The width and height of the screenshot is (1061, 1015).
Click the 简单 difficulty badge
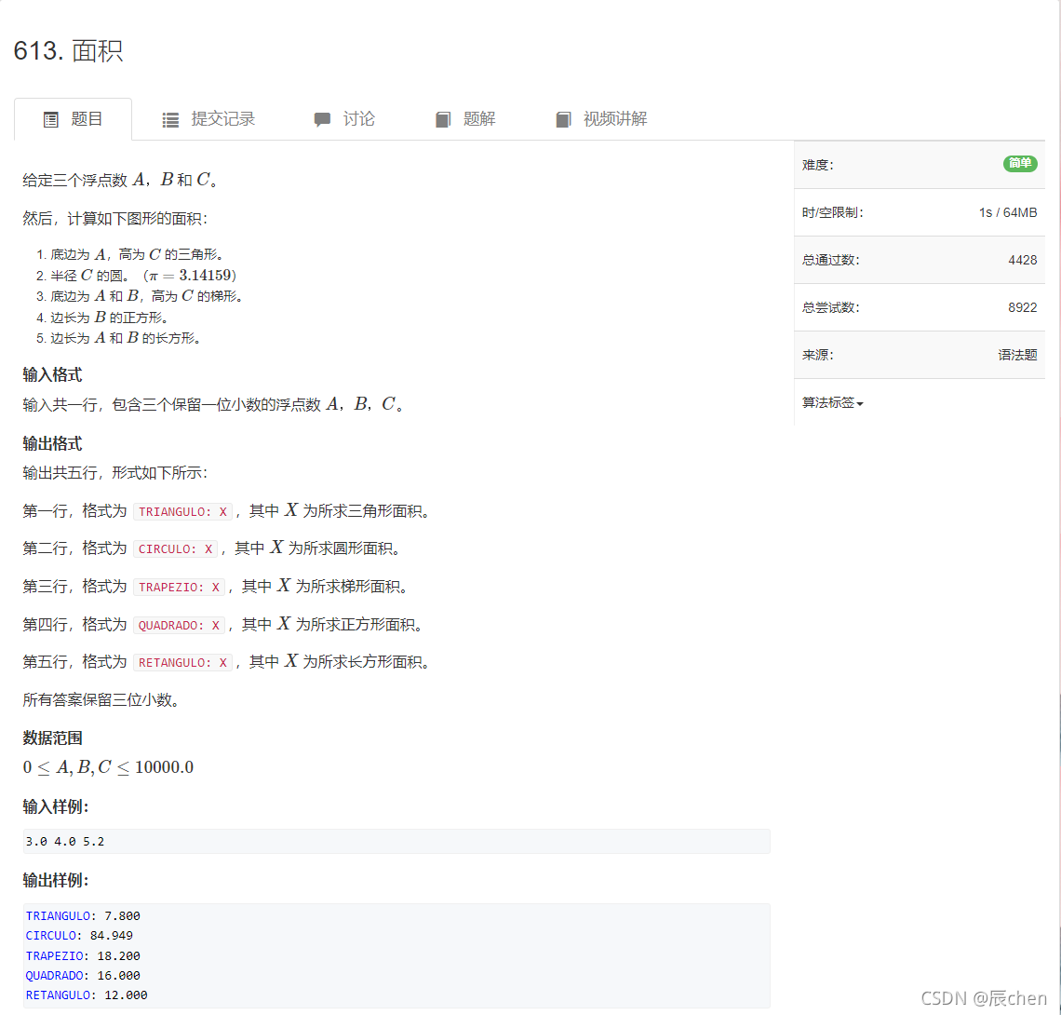tap(1020, 163)
